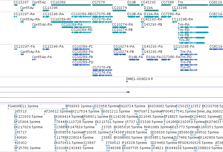Select transcript D19B-RA label
The height and width of the screenshot is (152, 223).
(134, 14)
